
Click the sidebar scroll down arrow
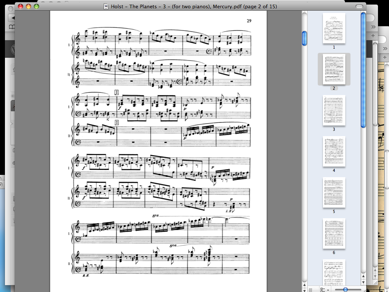pos(363,282)
